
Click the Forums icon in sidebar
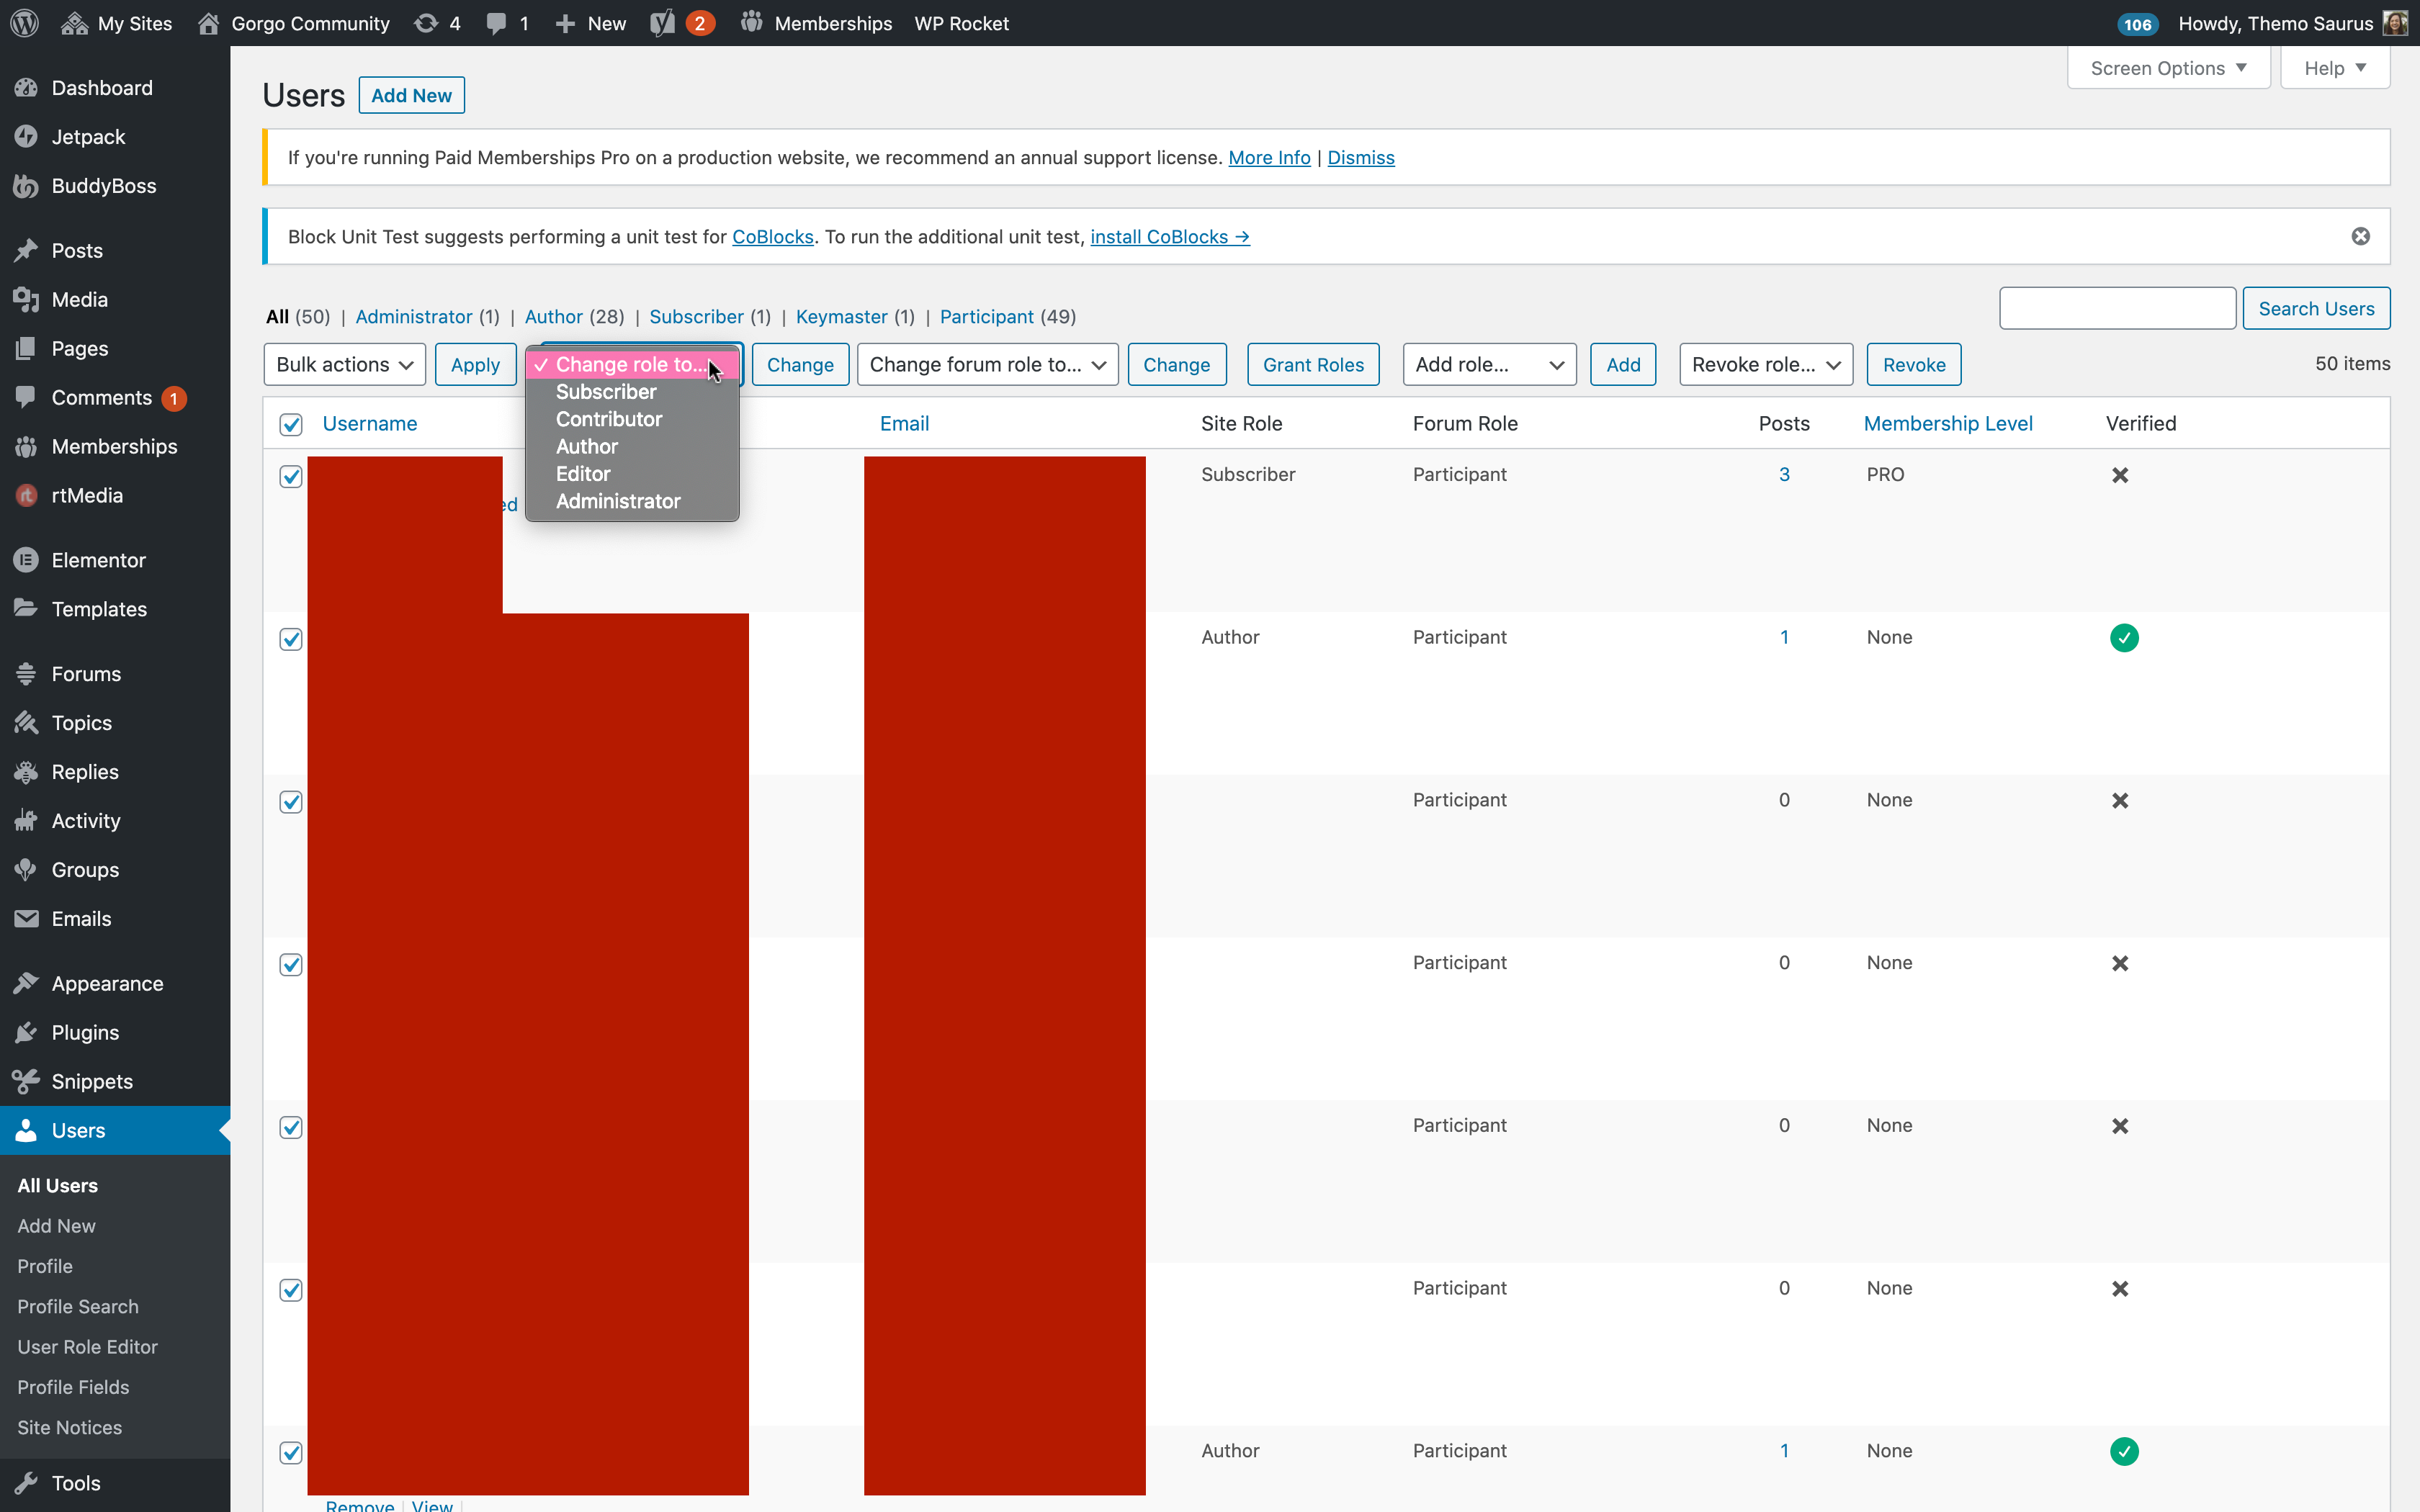(26, 674)
